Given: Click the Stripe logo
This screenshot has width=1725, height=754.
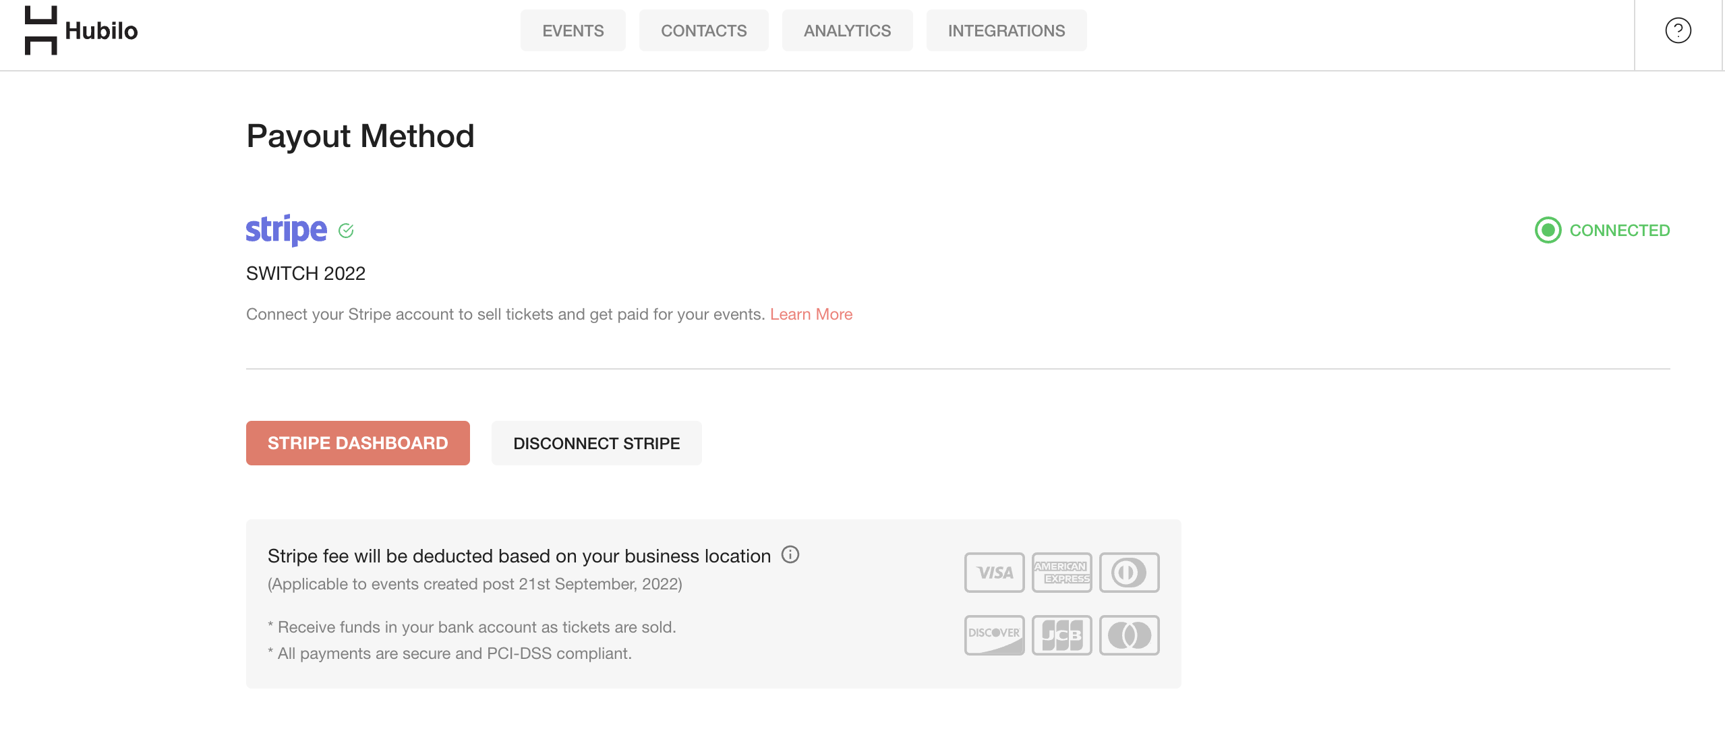Looking at the screenshot, I should [287, 231].
